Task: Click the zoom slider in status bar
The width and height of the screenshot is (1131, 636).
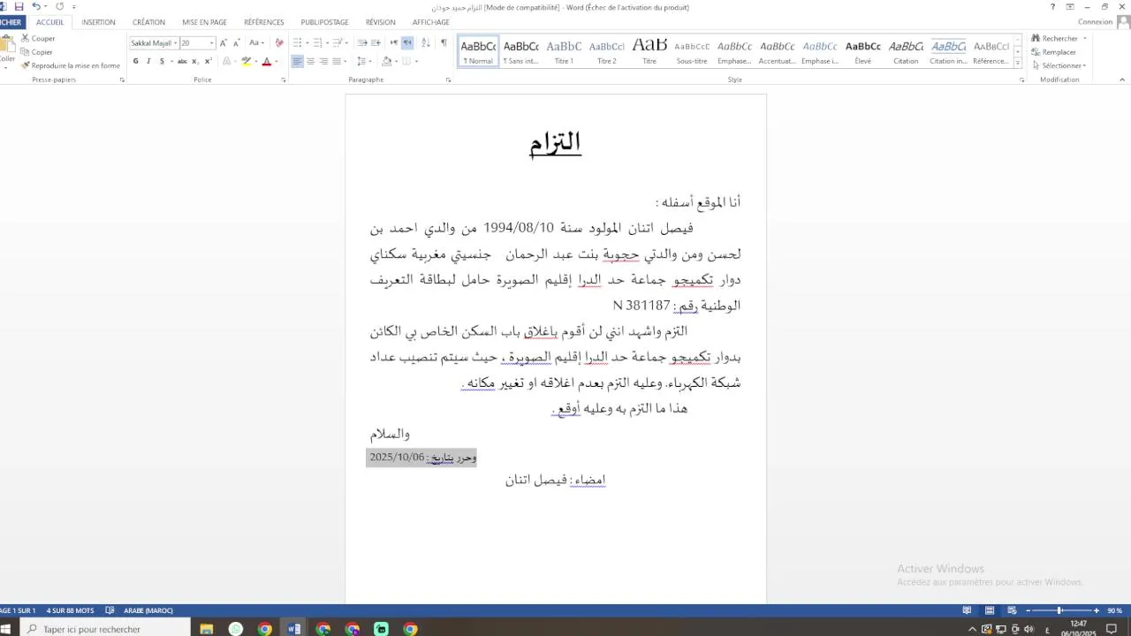Action: pos(1060,610)
